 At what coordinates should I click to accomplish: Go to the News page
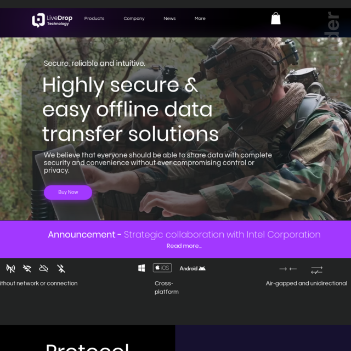[x=169, y=18]
